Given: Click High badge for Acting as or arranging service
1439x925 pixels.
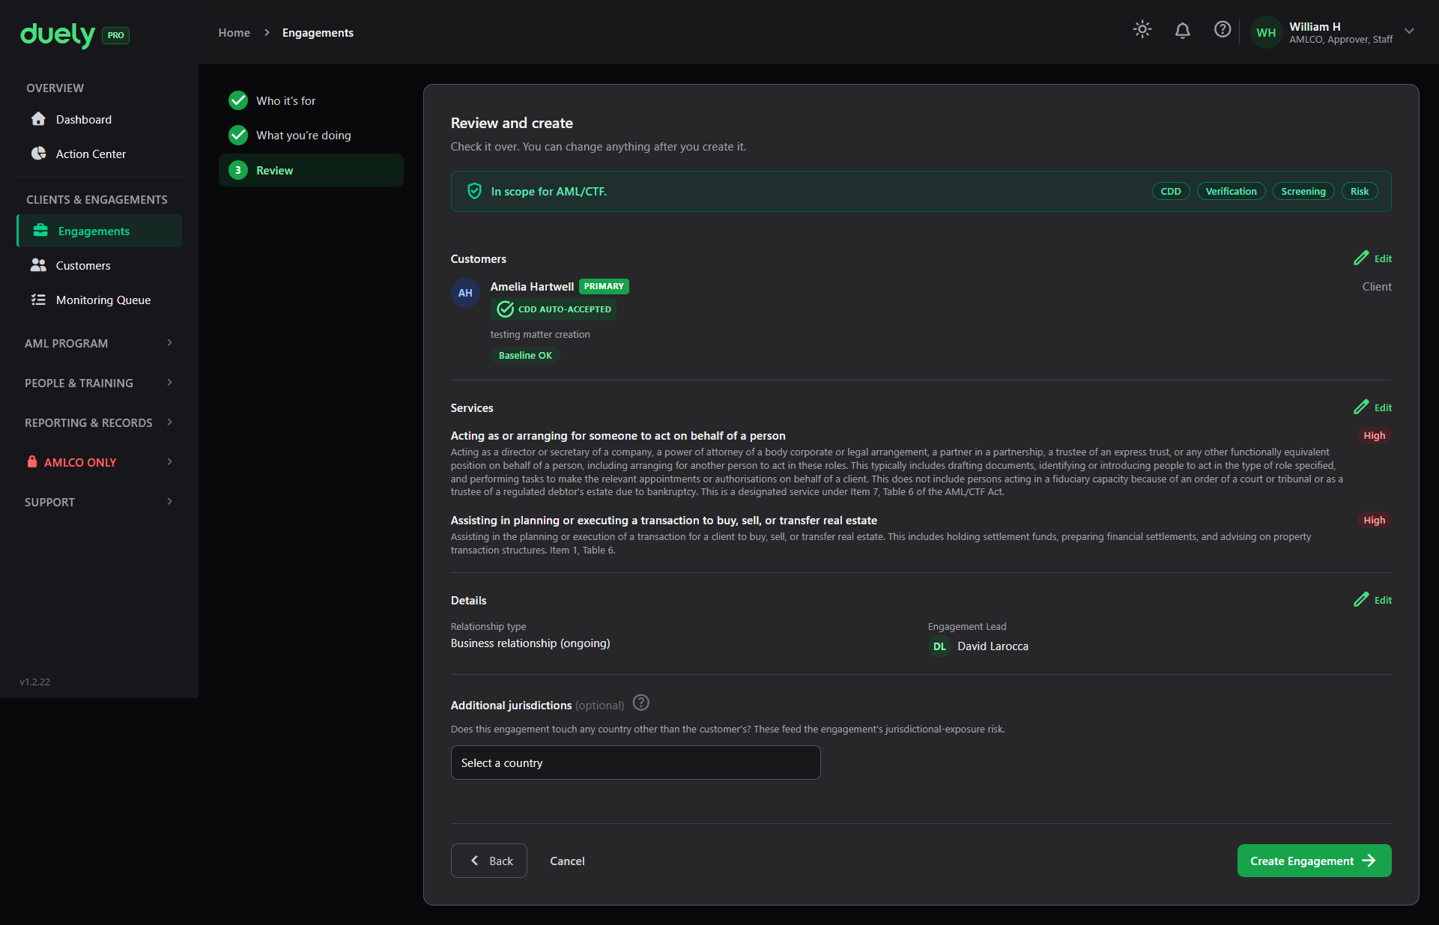Looking at the screenshot, I should (1374, 435).
